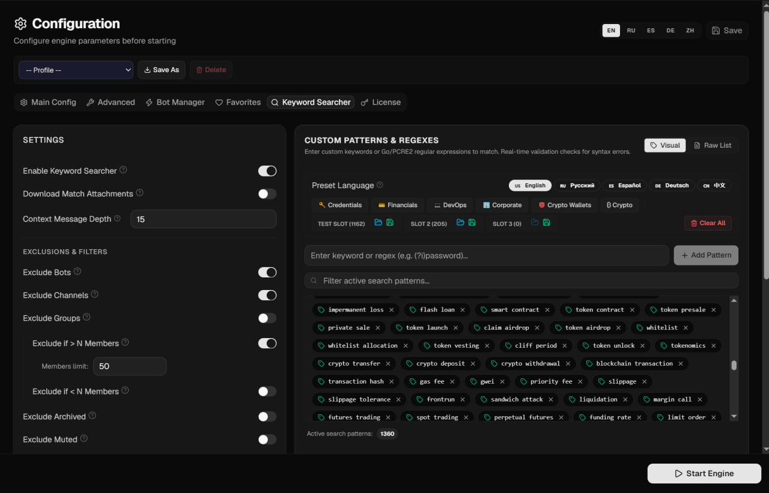Save to SLOT 3 disk icon
Viewport: 769px width, 493px height.
pos(546,223)
